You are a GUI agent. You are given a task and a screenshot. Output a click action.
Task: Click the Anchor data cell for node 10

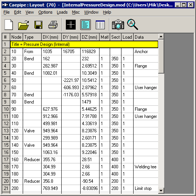(x=146, y=52)
